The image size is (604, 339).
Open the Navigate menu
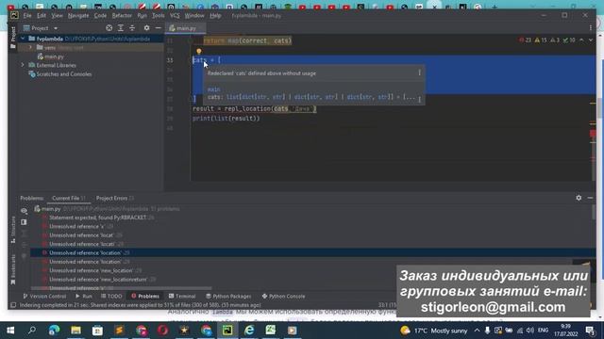(x=78, y=16)
